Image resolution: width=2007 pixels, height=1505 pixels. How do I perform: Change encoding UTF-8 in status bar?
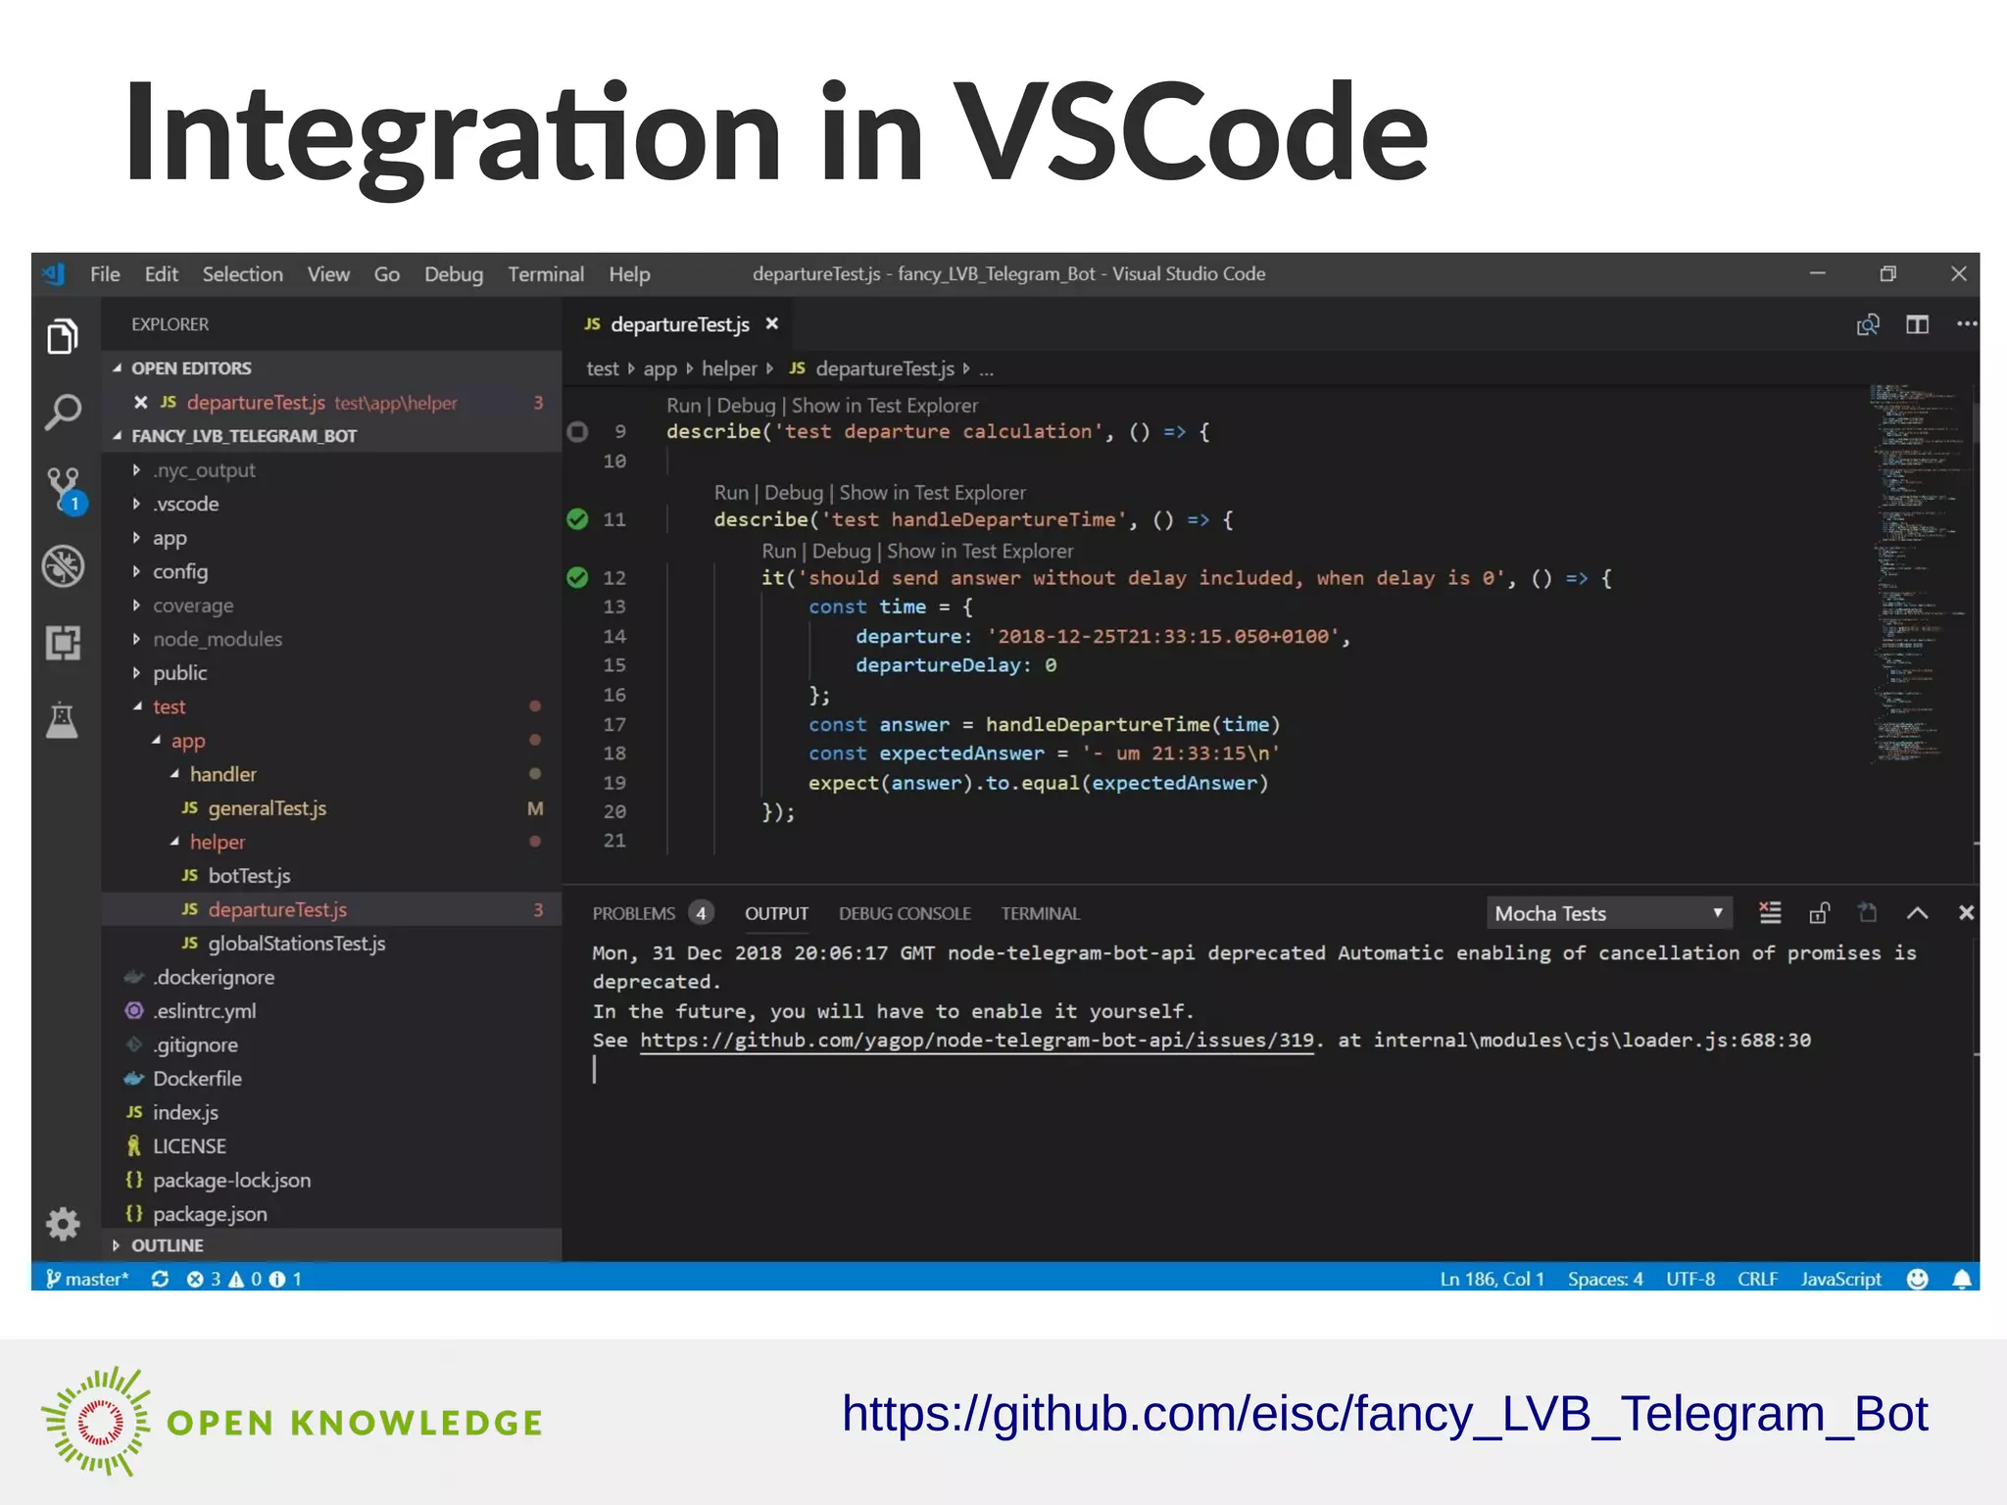coord(1690,1279)
